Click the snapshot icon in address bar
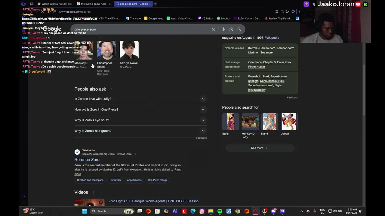Image resolution: width=385 pixels, height=216 pixels. tap(282, 12)
